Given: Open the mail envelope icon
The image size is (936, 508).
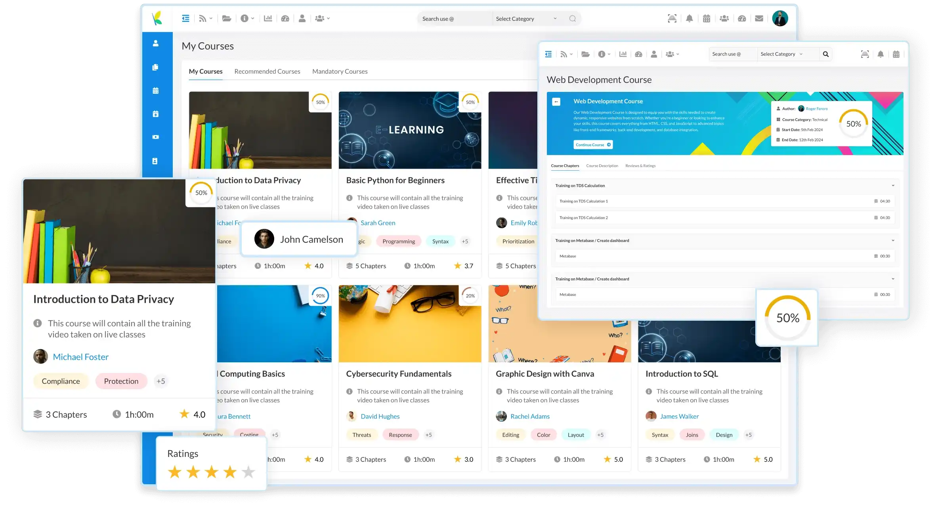Looking at the screenshot, I should tap(759, 18).
